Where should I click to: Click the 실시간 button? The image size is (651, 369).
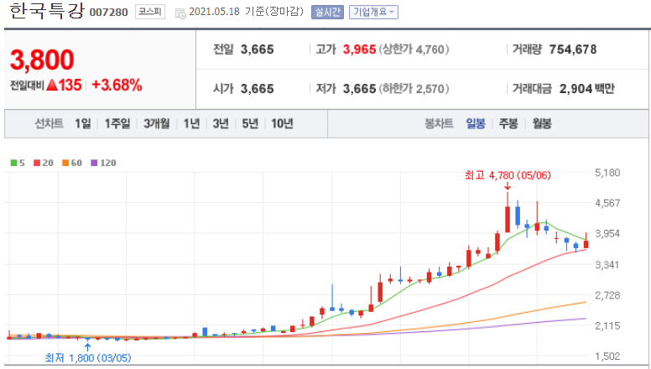pyautogui.click(x=327, y=12)
